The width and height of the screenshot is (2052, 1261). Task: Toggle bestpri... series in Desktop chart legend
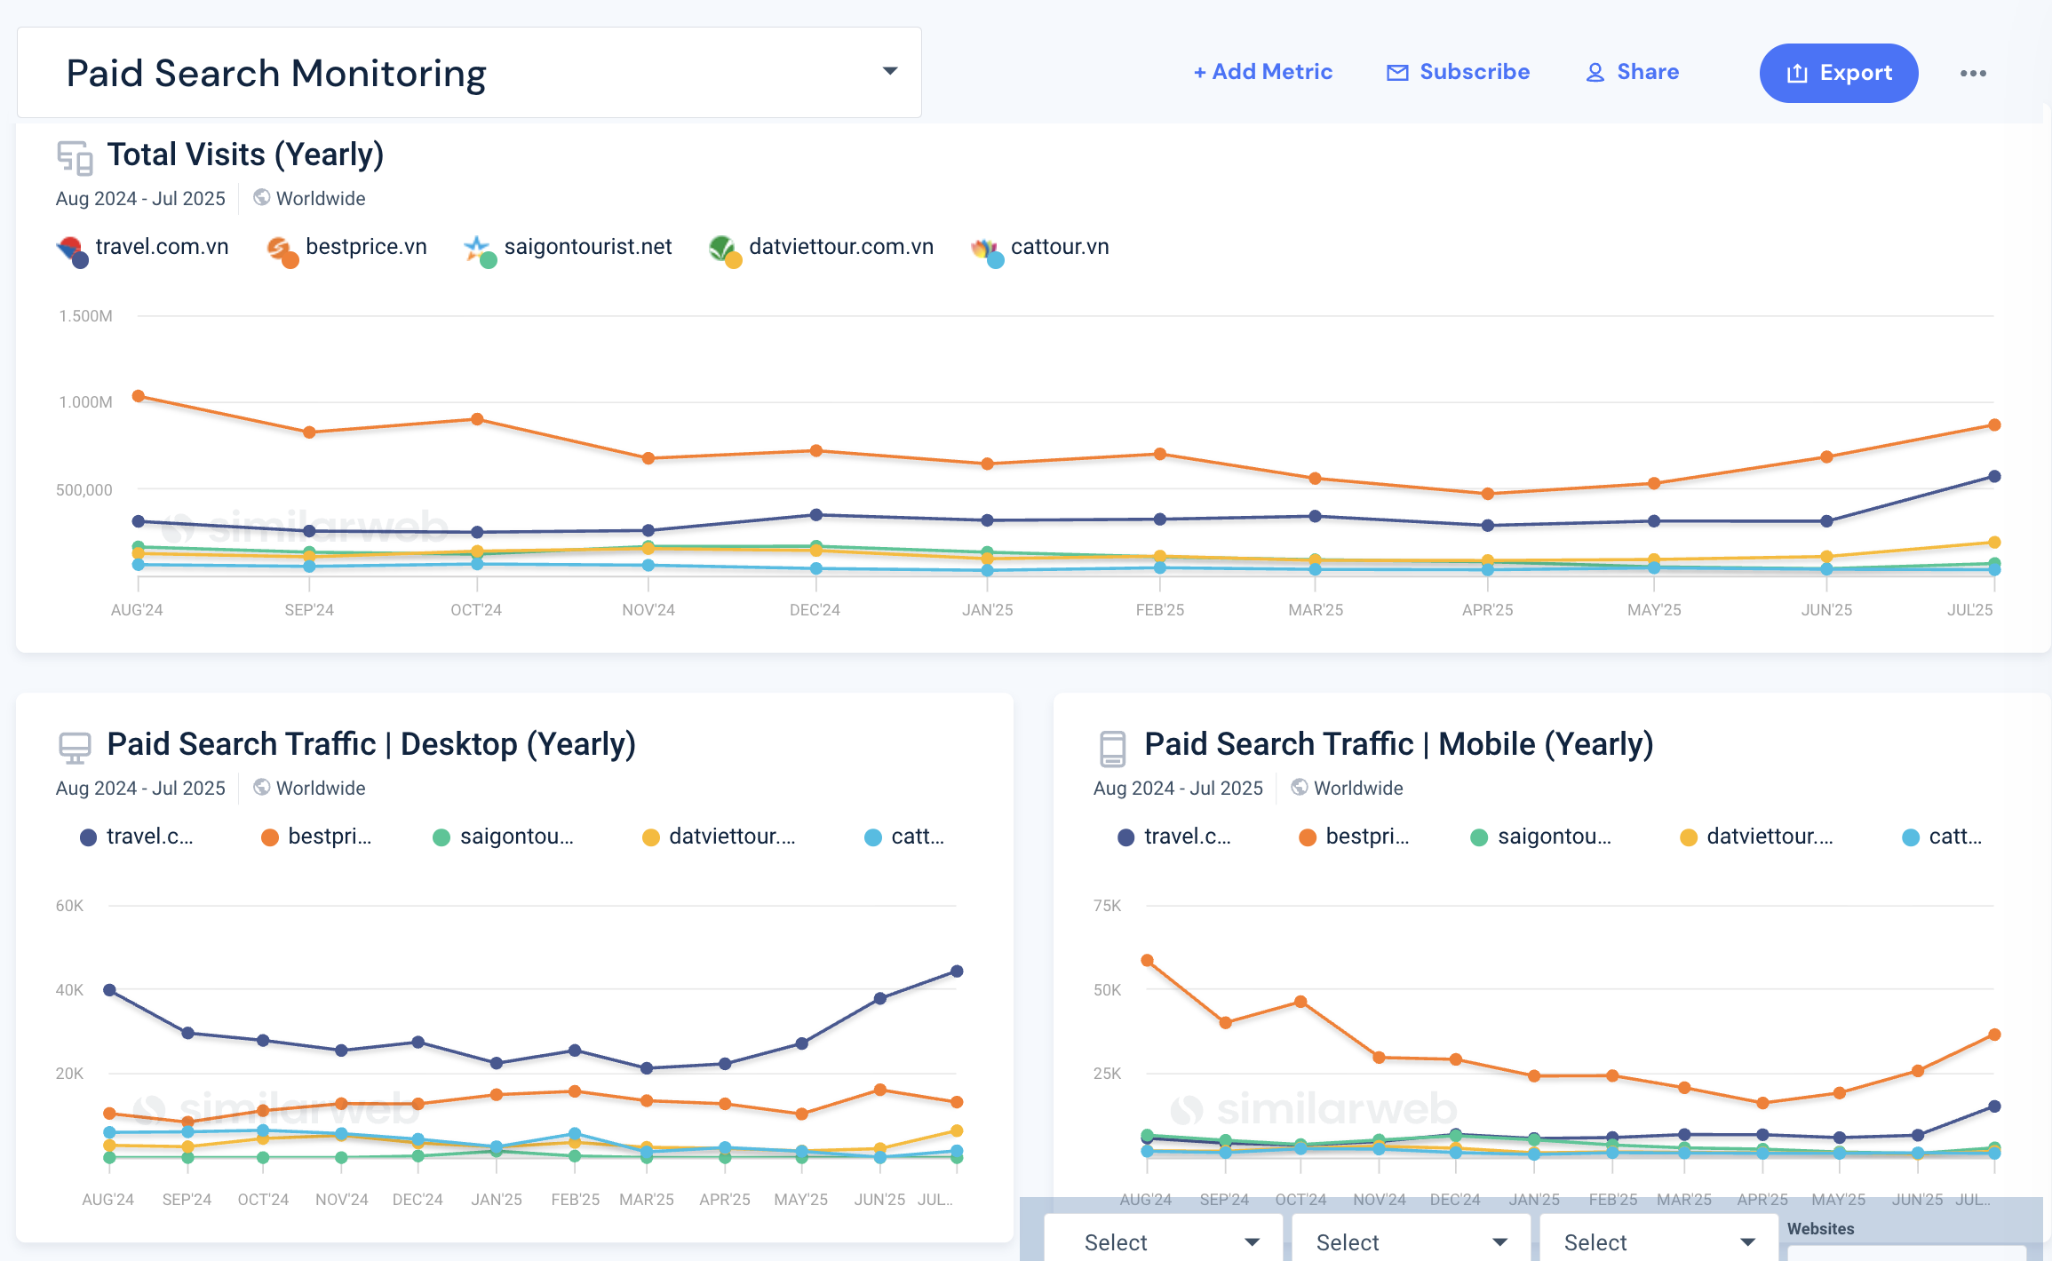coord(317,837)
